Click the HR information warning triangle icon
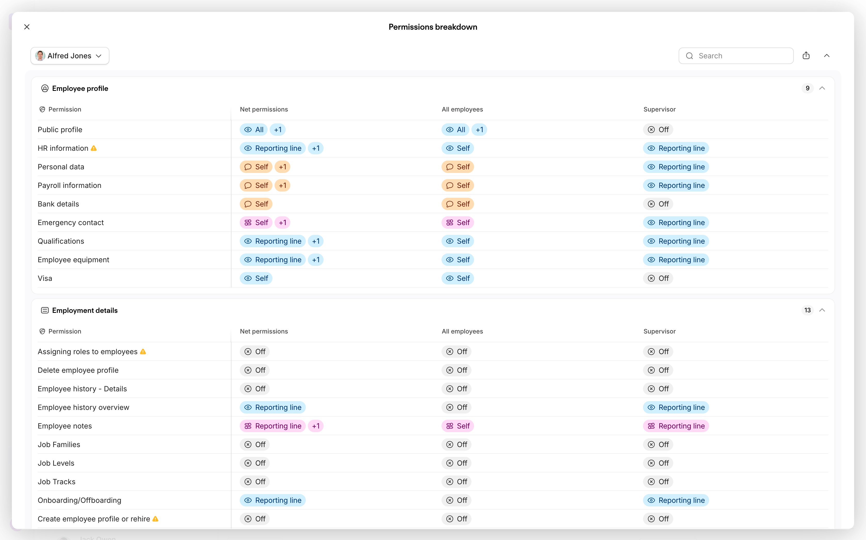This screenshot has height=540, width=866. [93, 148]
